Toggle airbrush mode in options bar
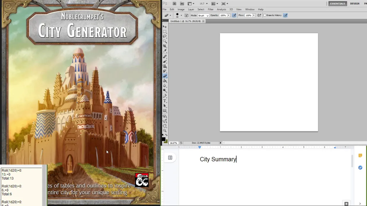This screenshot has width=367, height=206. point(259,15)
